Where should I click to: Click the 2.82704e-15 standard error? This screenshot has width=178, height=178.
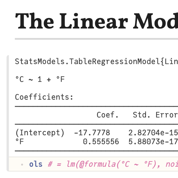click(x=153, y=133)
